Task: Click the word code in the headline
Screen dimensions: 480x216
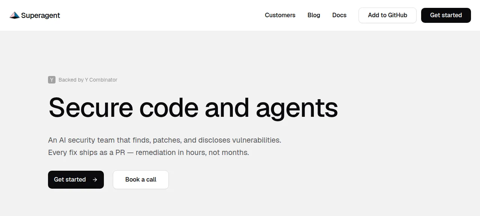Action: pyautogui.click(x=169, y=107)
